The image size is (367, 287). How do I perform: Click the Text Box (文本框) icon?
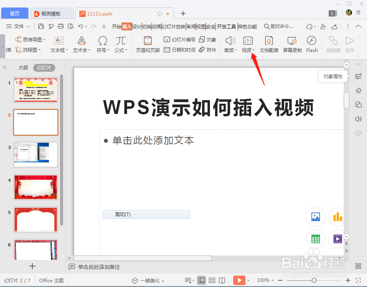point(59,41)
